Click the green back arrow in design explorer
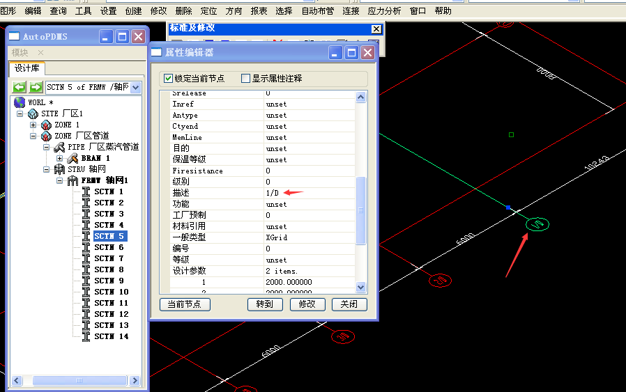Viewport: 626px width, 392px height. tap(20, 87)
